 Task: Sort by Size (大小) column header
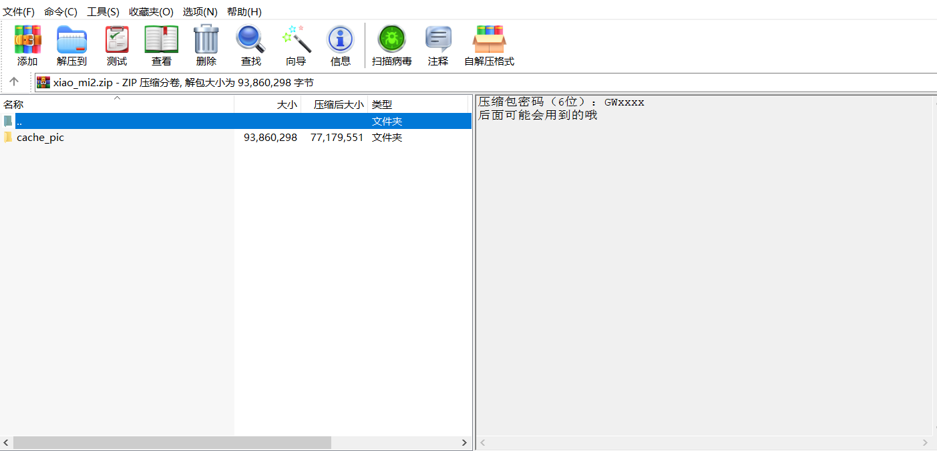(x=287, y=105)
